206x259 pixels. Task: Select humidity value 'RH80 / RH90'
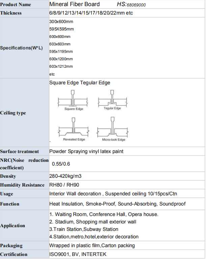pyautogui.click(x=64, y=185)
